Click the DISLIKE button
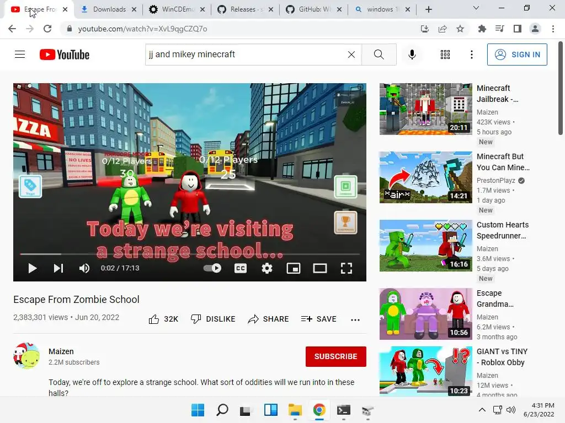This screenshot has height=423, width=565. point(213,319)
